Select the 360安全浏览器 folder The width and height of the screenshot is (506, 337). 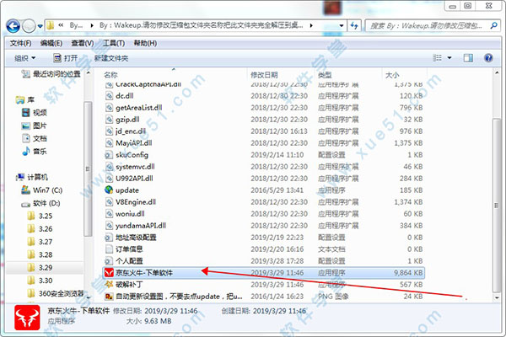click(x=55, y=293)
